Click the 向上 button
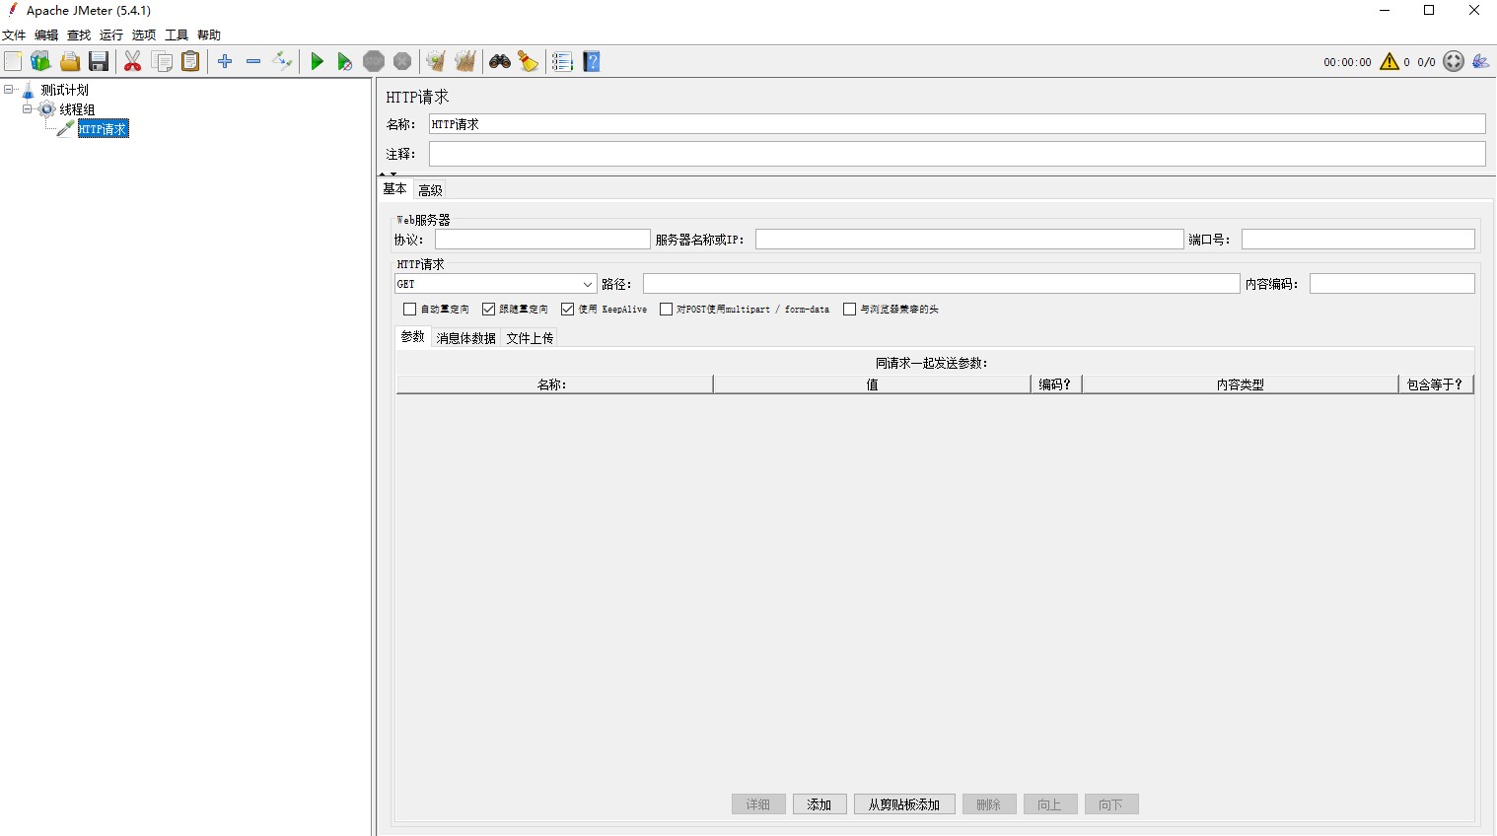This screenshot has width=1497, height=836. point(1050,804)
